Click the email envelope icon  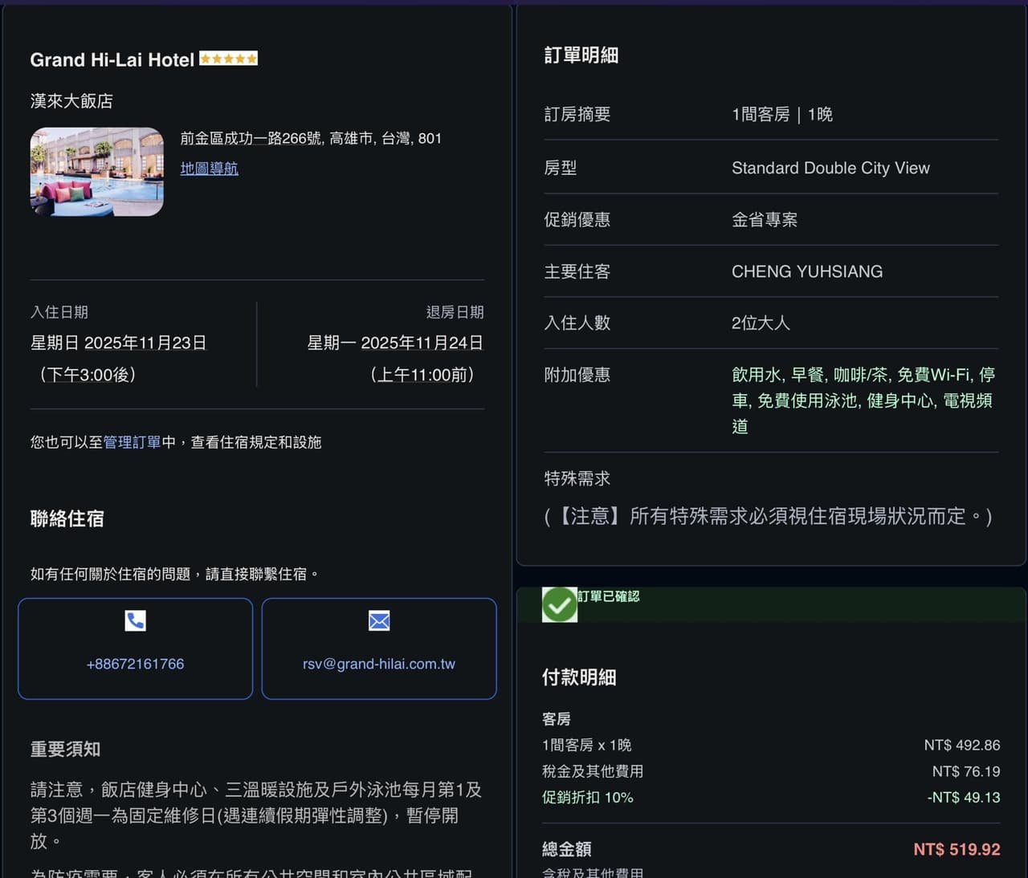point(378,620)
